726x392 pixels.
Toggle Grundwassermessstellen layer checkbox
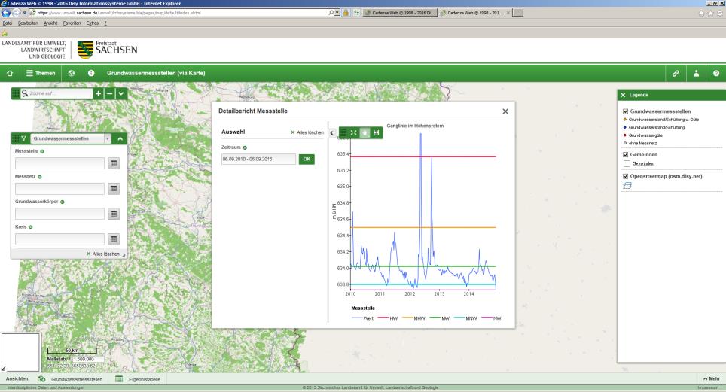coord(624,111)
